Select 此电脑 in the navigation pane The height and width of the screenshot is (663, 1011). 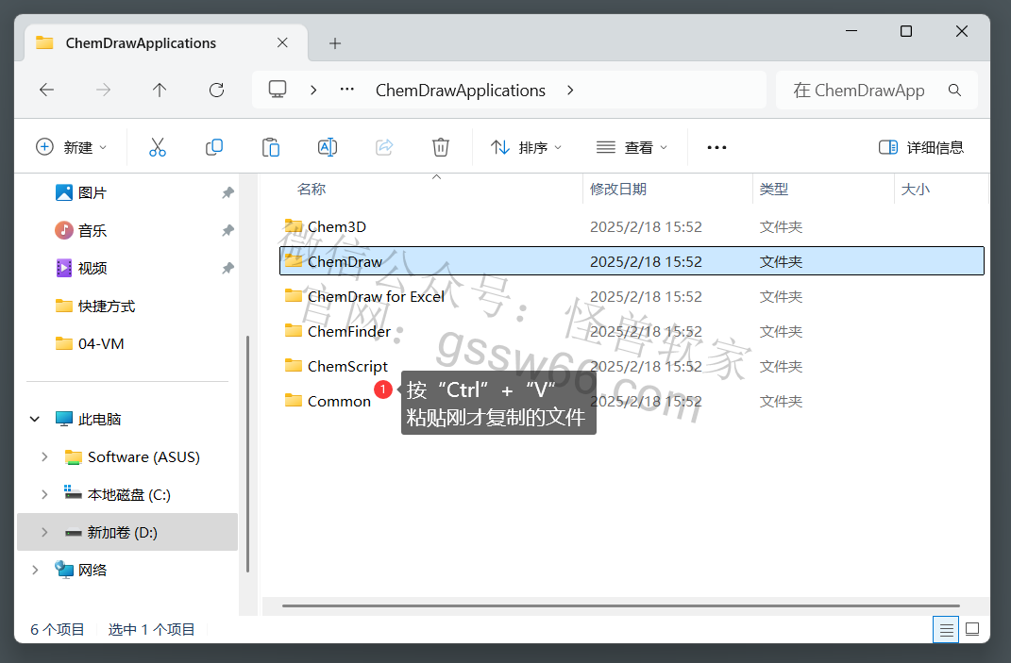[x=89, y=419]
